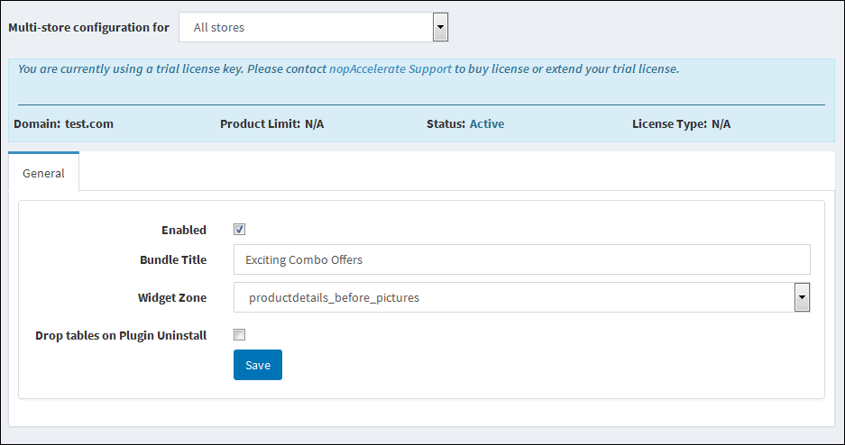The height and width of the screenshot is (445, 845).
Task: Click the trial license key notice text
Action: coord(349,68)
